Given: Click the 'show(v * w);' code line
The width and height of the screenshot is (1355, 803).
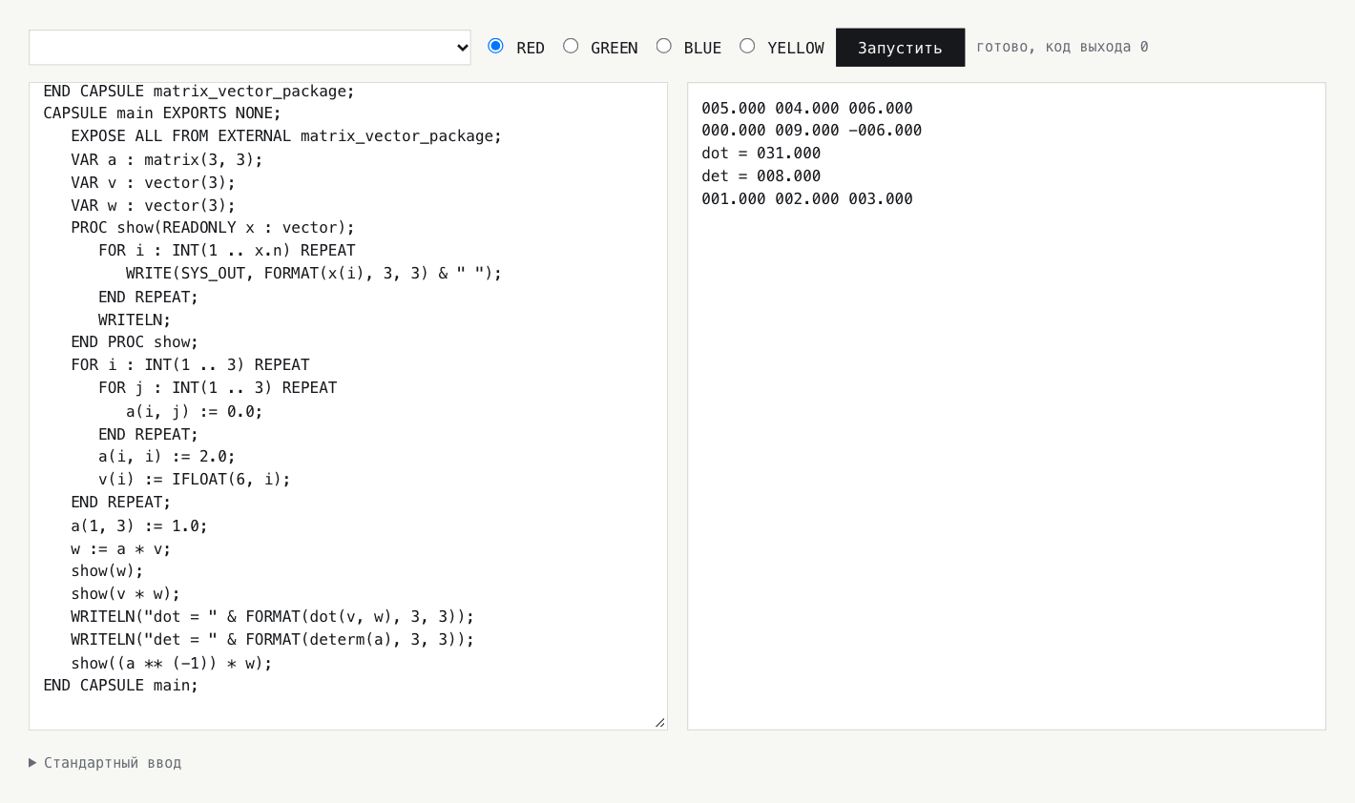Looking at the screenshot, I should pos(125,594).
